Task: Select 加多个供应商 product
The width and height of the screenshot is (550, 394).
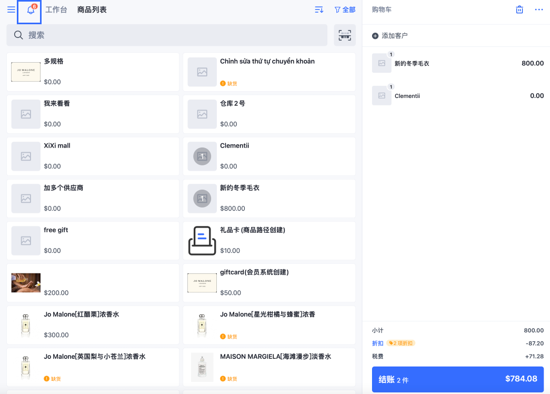Action: pos(93,199)
